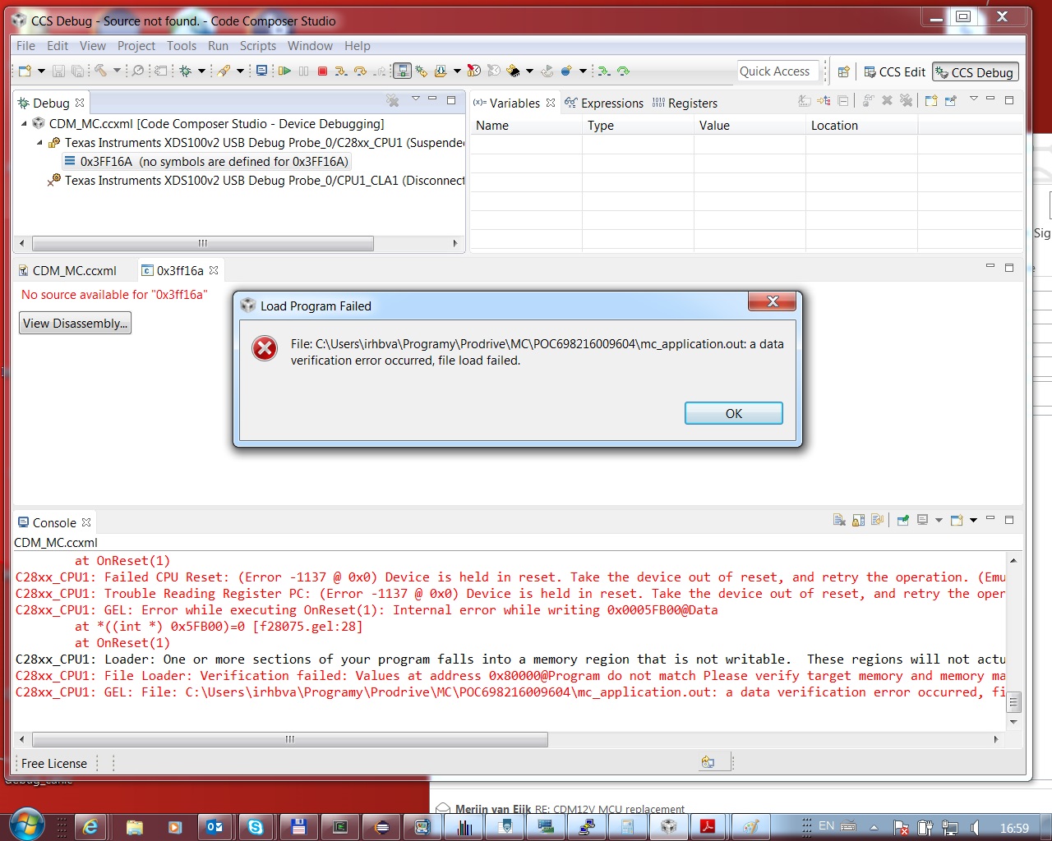Click the Resume green play icon
Image resolution: width=1052 pixels, height=841 pixels.
tap(284, 71)
